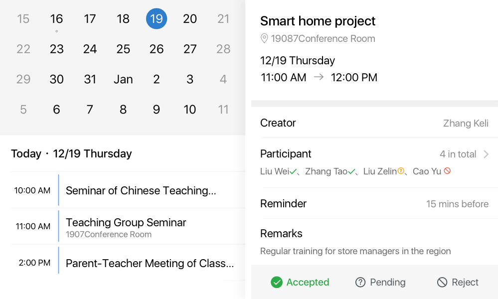This screenshot has width=498, height=299.
Task: Open the Seminar of Chinese Teaching event
Action: point(141,190)
